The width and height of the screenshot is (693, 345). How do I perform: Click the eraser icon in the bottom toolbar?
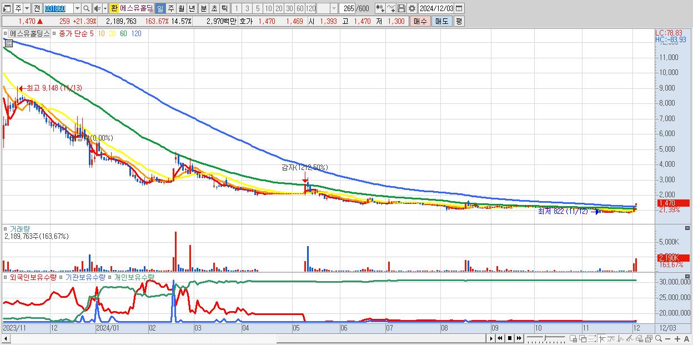639,338
